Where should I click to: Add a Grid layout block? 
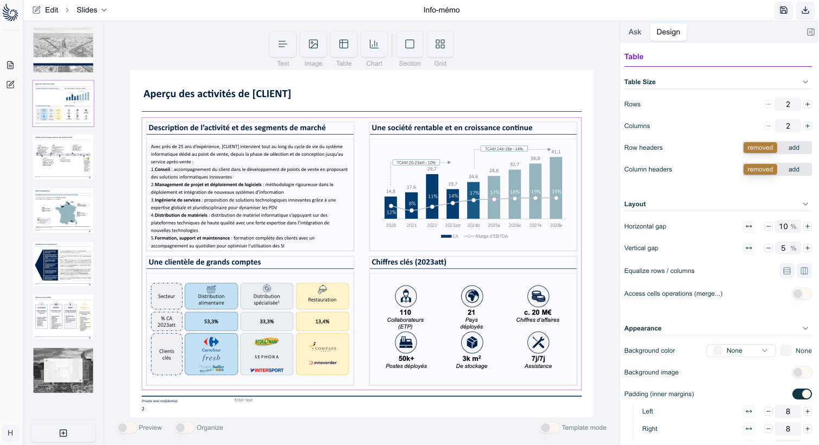pyautogui.click(x=440, y=44)
